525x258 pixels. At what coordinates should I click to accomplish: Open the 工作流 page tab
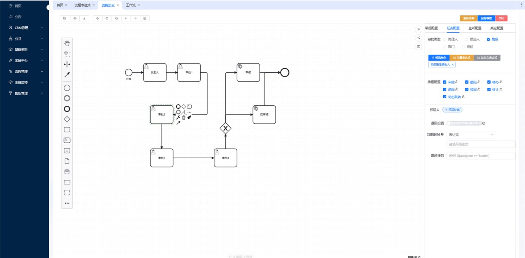tap(130, 5)
